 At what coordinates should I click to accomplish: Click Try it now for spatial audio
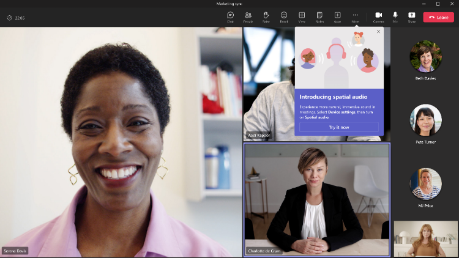point(339,127)
